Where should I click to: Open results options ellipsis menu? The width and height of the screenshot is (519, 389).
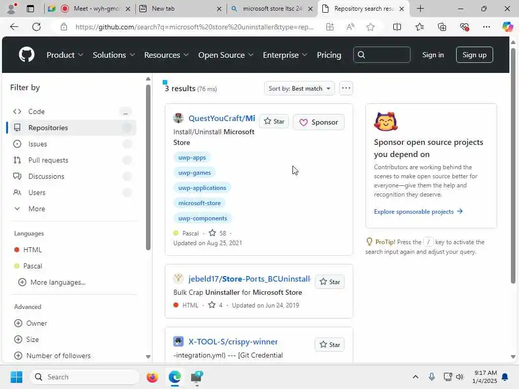click(346, 88)
